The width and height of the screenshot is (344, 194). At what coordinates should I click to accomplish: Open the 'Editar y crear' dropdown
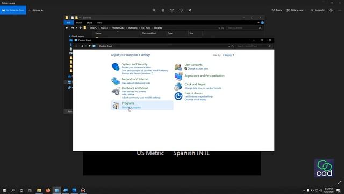(296, 10)
